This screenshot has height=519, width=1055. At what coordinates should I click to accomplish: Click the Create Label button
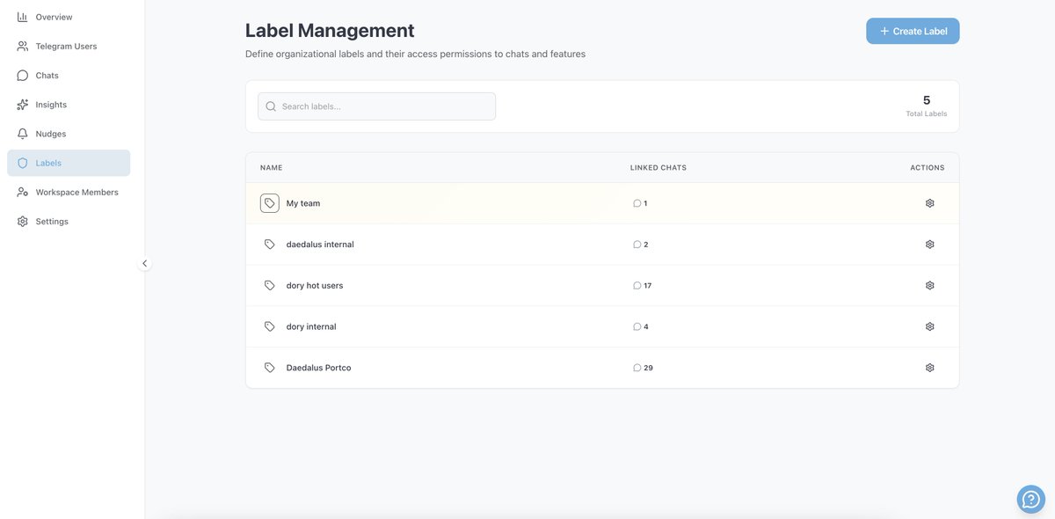(x=913, y=31)
